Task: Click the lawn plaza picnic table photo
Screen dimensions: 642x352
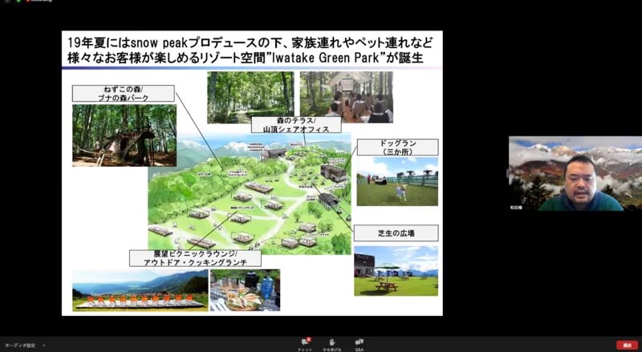Action: 396,270
